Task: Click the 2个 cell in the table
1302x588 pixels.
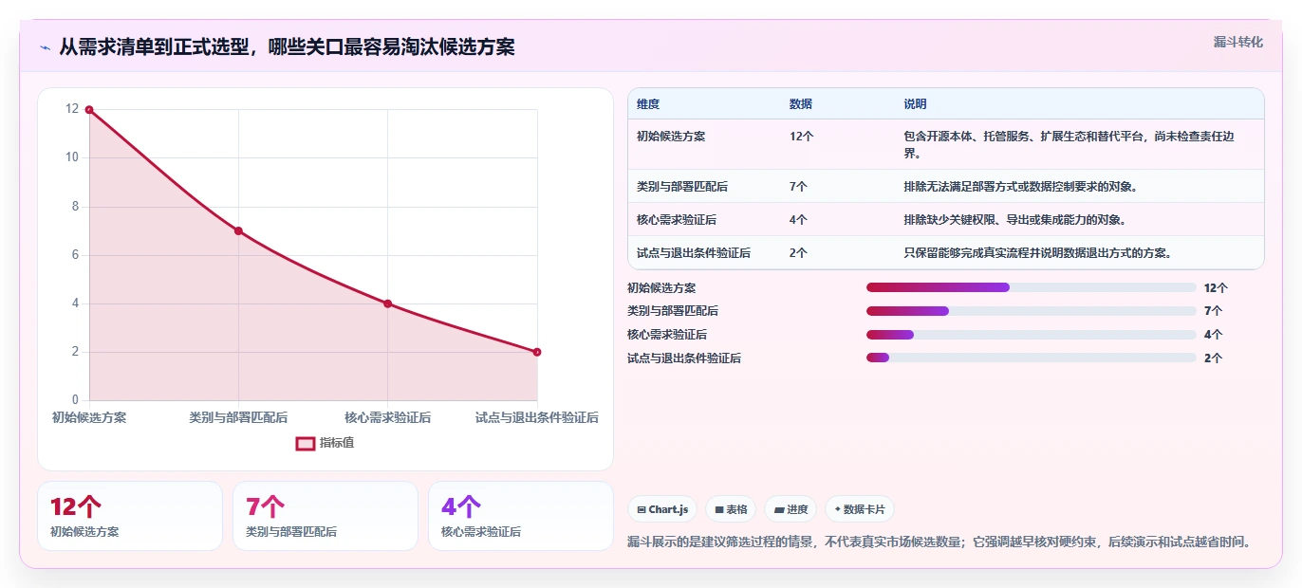Action: click(799, 253)
